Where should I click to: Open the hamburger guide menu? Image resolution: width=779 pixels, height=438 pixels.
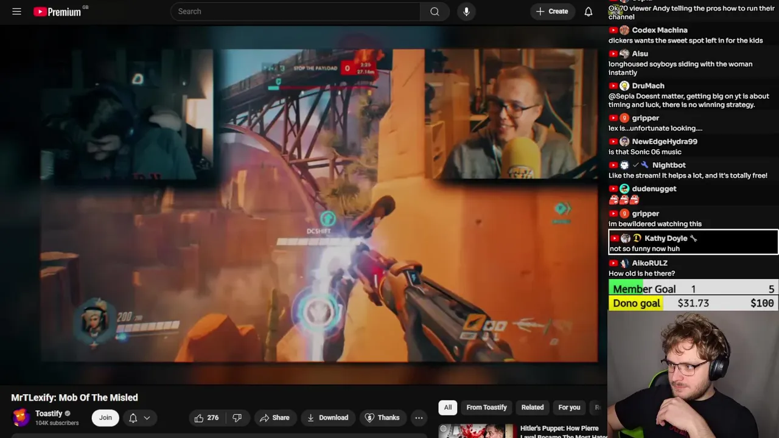(16, 12)
